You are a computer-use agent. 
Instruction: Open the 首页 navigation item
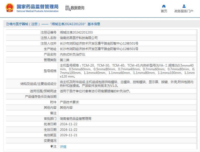click(164, 11)
